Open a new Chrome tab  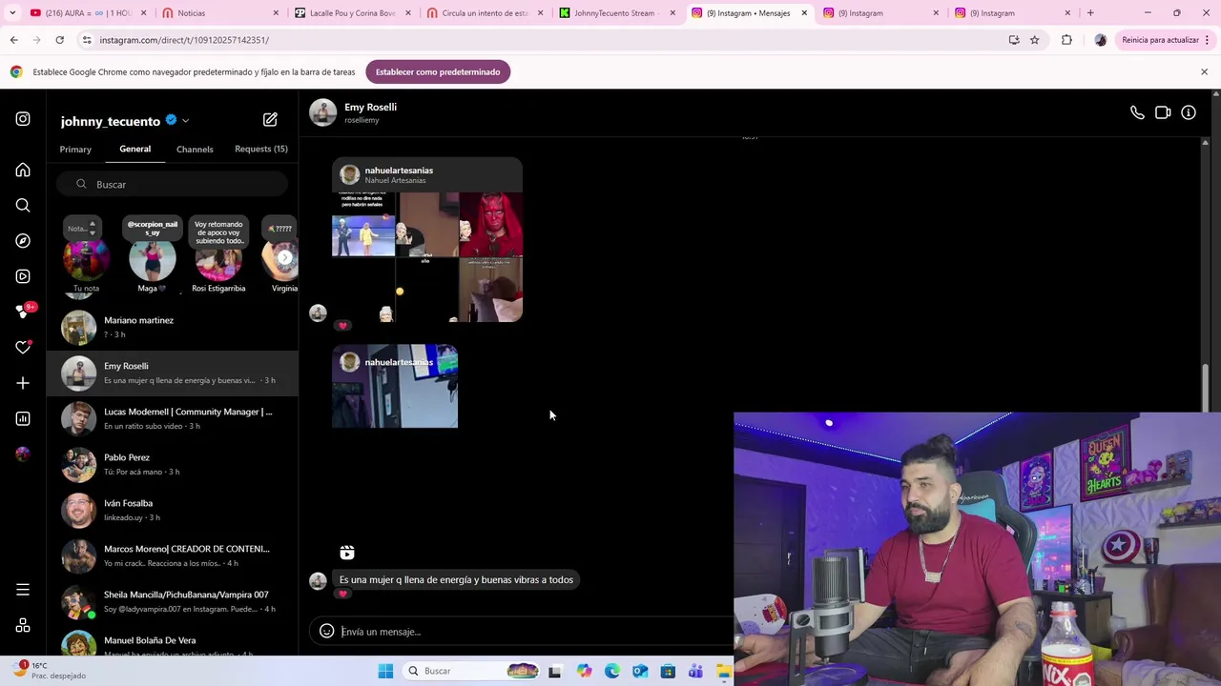[x=1090, y=13]
